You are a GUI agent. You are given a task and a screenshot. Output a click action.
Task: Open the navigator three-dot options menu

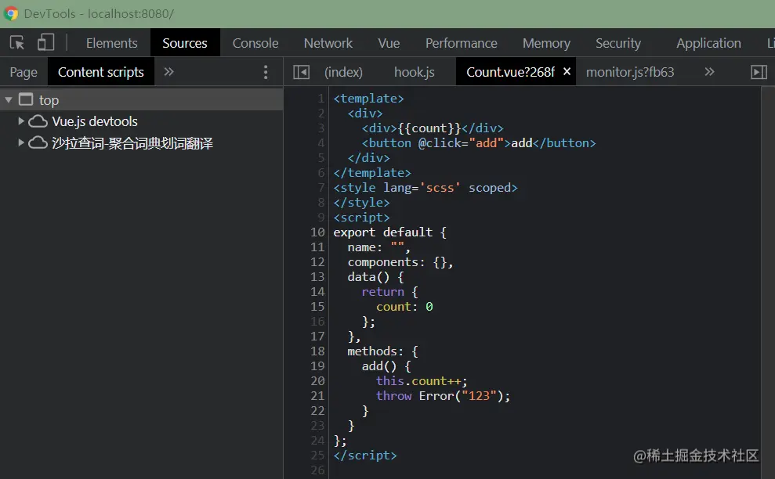click(x=266, y=72)
